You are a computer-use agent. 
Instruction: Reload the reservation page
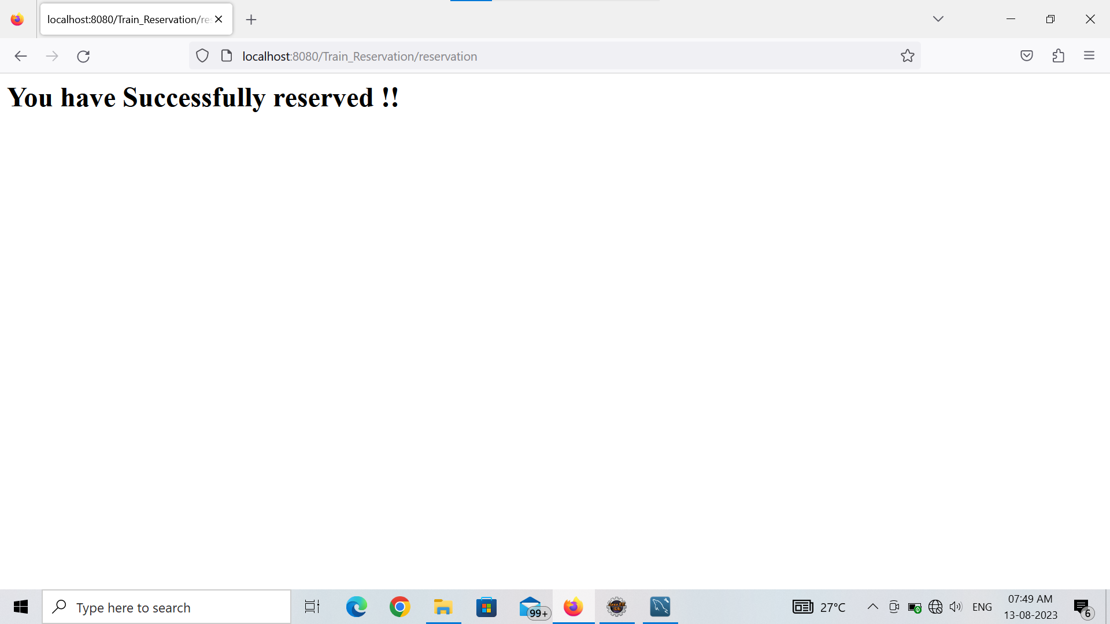(x=83, y=56)
